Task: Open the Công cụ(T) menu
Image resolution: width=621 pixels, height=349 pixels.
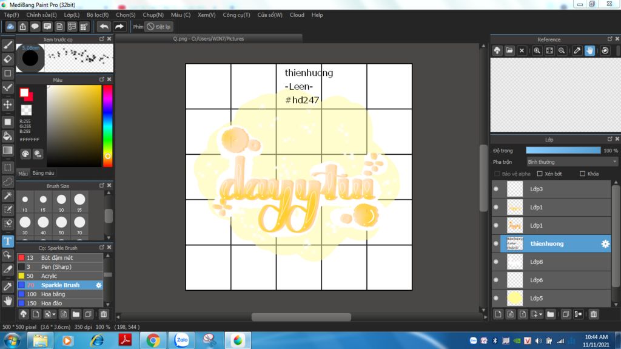Action: point(236,15)
